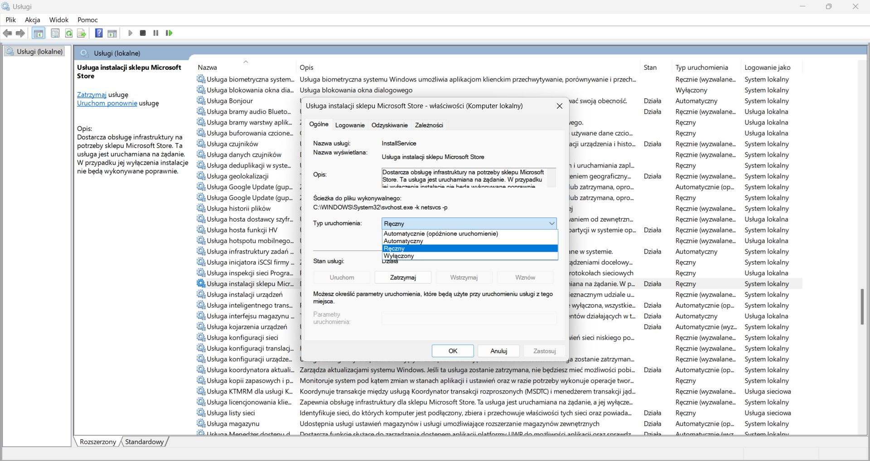Screen dimensions: 870x461
Task: Stop the service with the toolbar stop icon
Action: pyautogui.click(x=143, y=33)
